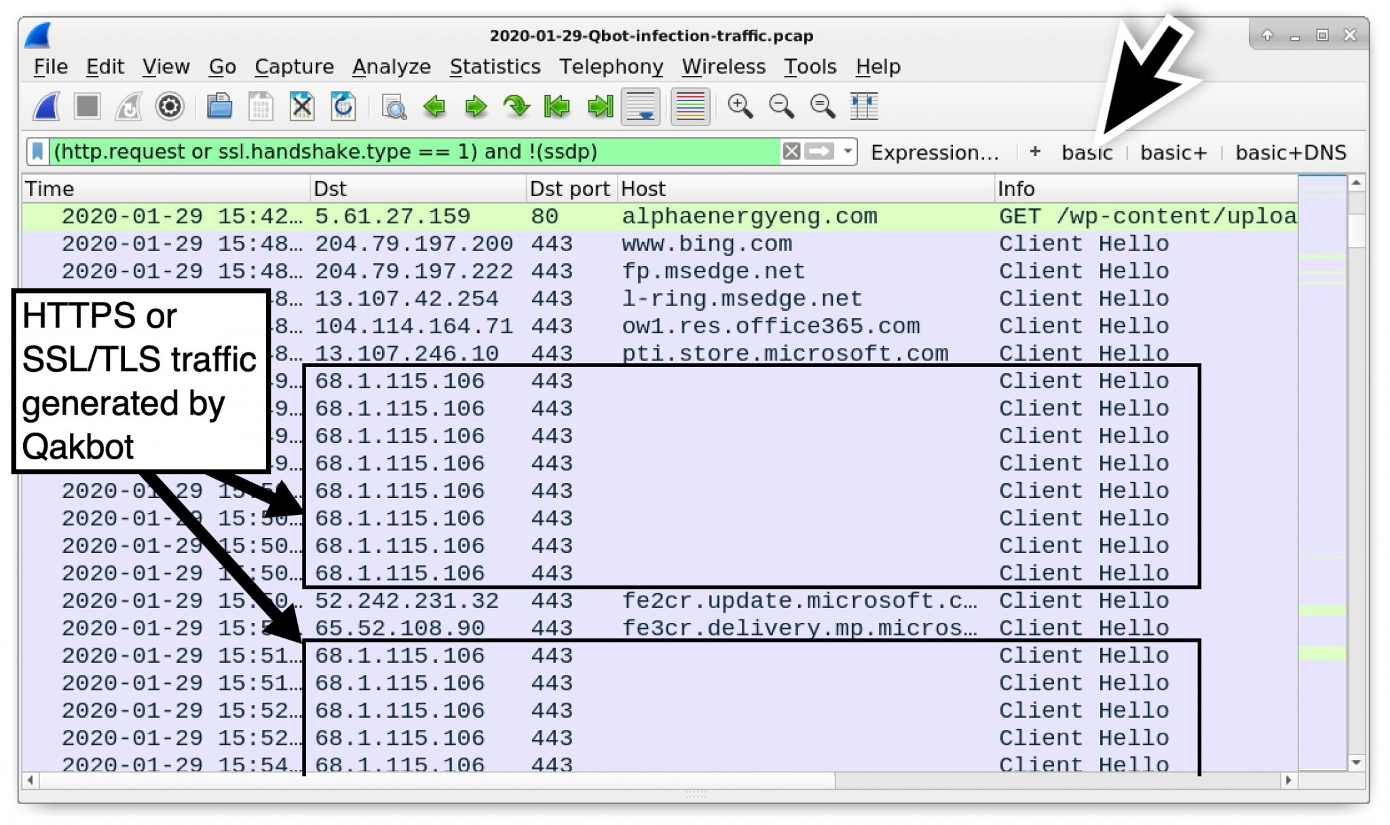Restart the current capture
The width and height of the screenshot is (1390, 825).
point(128,107)
